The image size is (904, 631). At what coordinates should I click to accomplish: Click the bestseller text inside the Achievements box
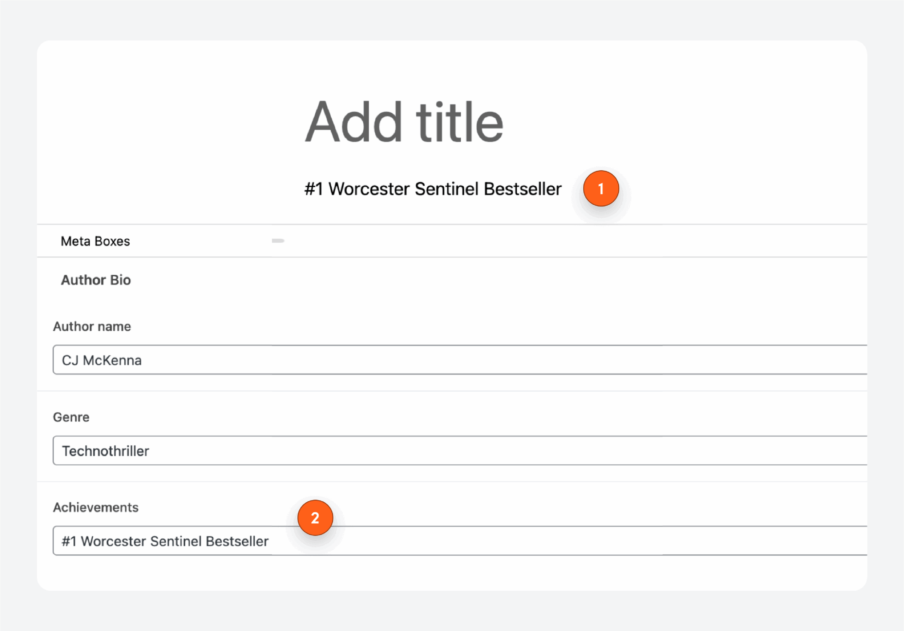(x=165, y=541)
